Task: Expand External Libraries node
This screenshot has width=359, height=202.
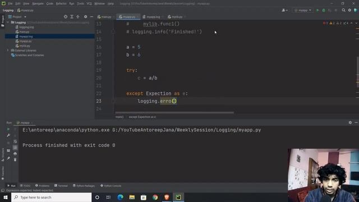Action: click(8, 50)
